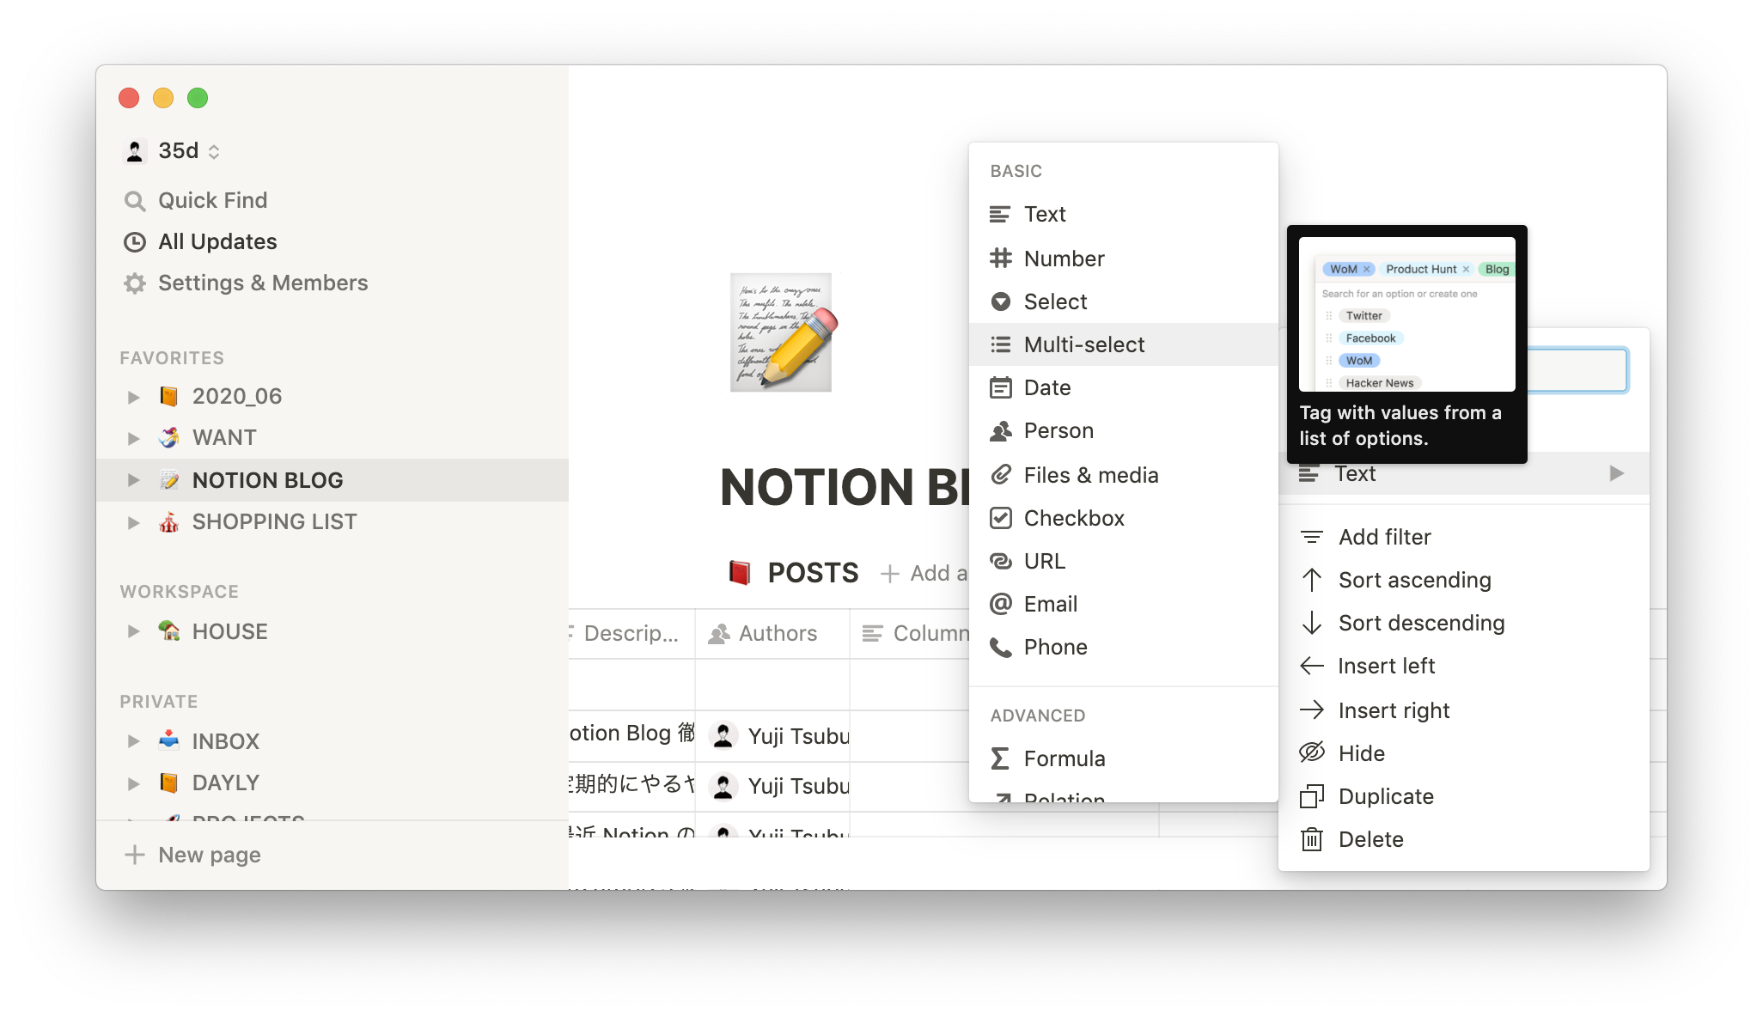This screenshot has width=1763, height=1017.
Task: Open the DAYLY page
Action: tap(332, 783)
